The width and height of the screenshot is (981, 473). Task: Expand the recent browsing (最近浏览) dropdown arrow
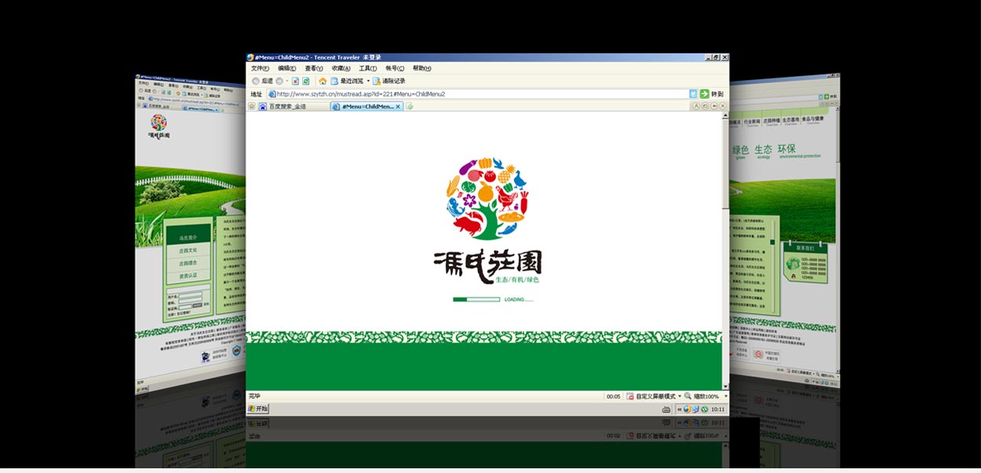click(x=368, y=81)
